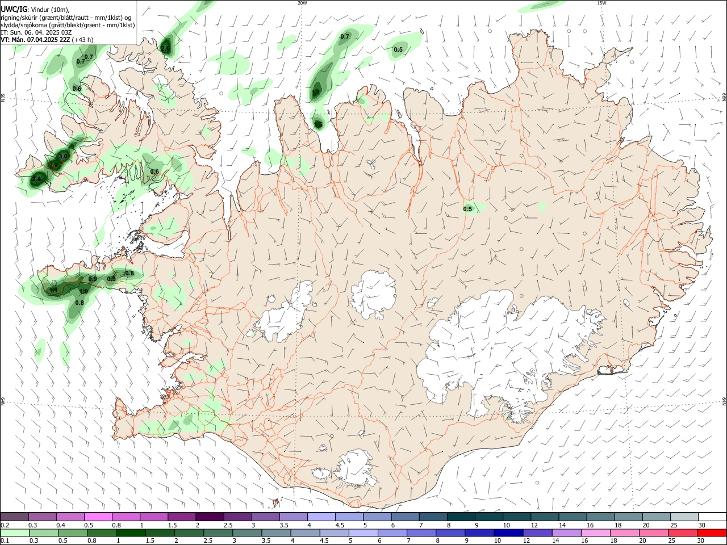Click the '0.4' label in the snow legend
Viewport: 727px width, 545px height.
[61, 526]
